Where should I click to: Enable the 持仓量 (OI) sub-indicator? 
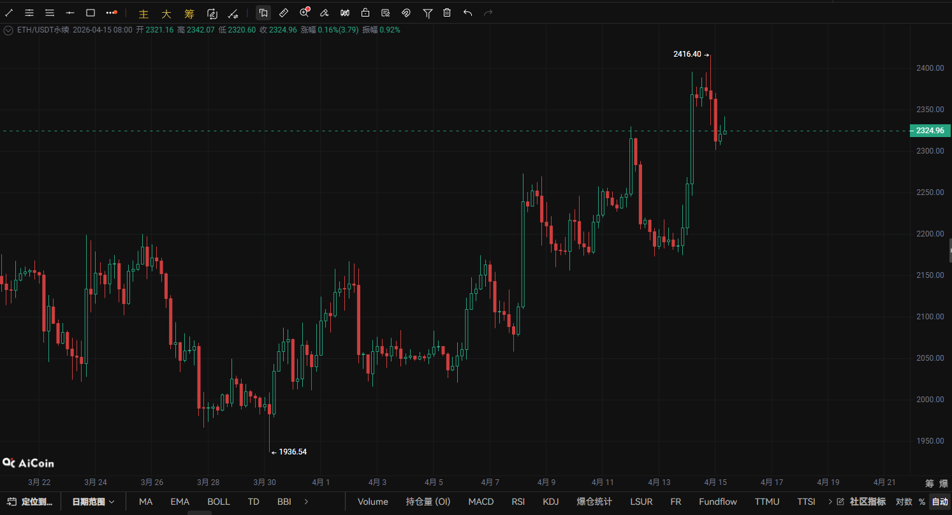click(x=428, y=502)
